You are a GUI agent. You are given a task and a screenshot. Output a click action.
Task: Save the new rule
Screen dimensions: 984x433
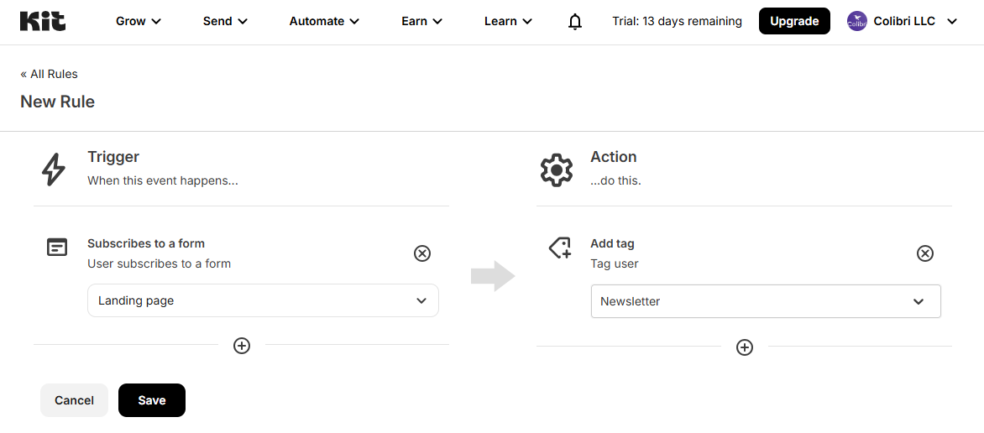coord(152,400)
